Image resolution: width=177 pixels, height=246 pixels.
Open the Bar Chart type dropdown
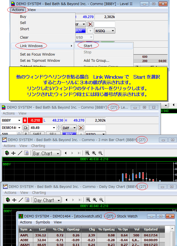(58, 153)
